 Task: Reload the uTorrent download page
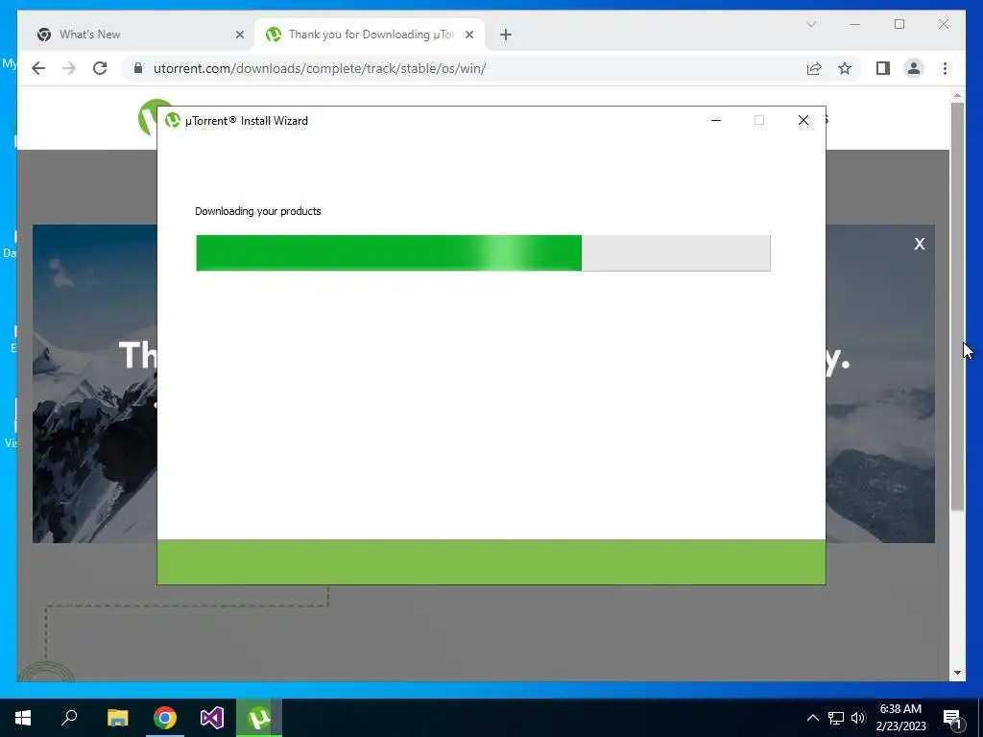100,68
